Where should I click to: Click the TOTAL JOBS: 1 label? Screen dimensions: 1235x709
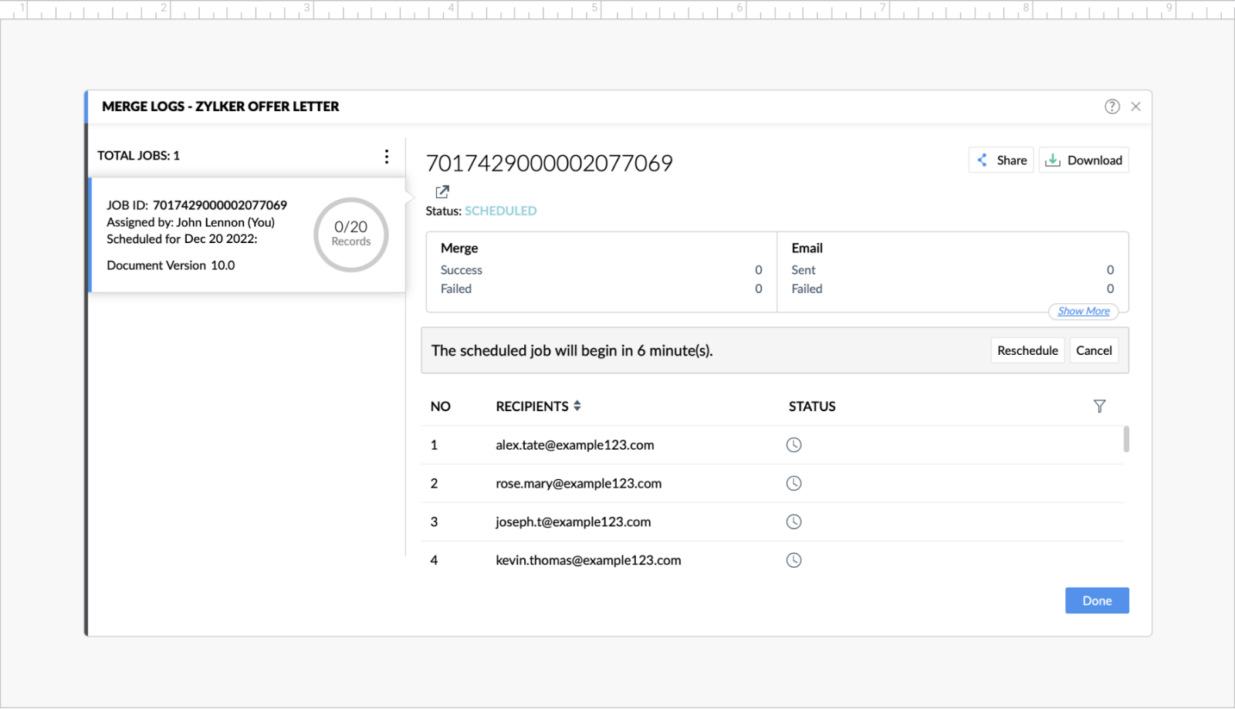pos(138,156)
